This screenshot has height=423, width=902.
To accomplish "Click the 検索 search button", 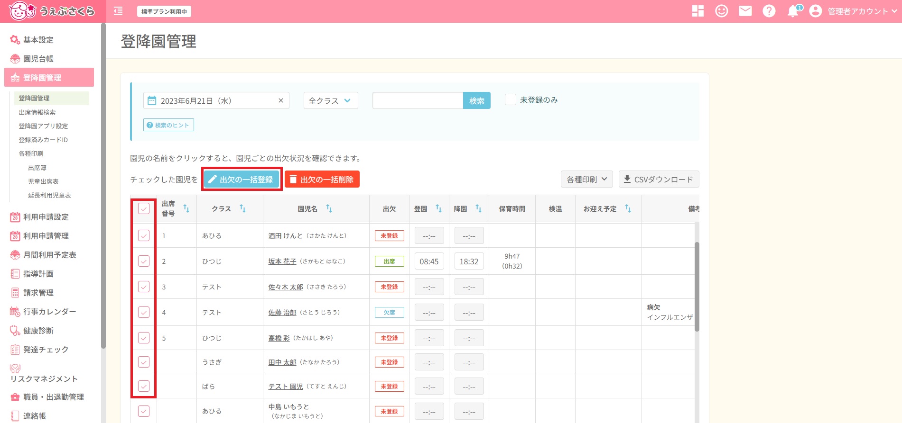I will (477, 100).
